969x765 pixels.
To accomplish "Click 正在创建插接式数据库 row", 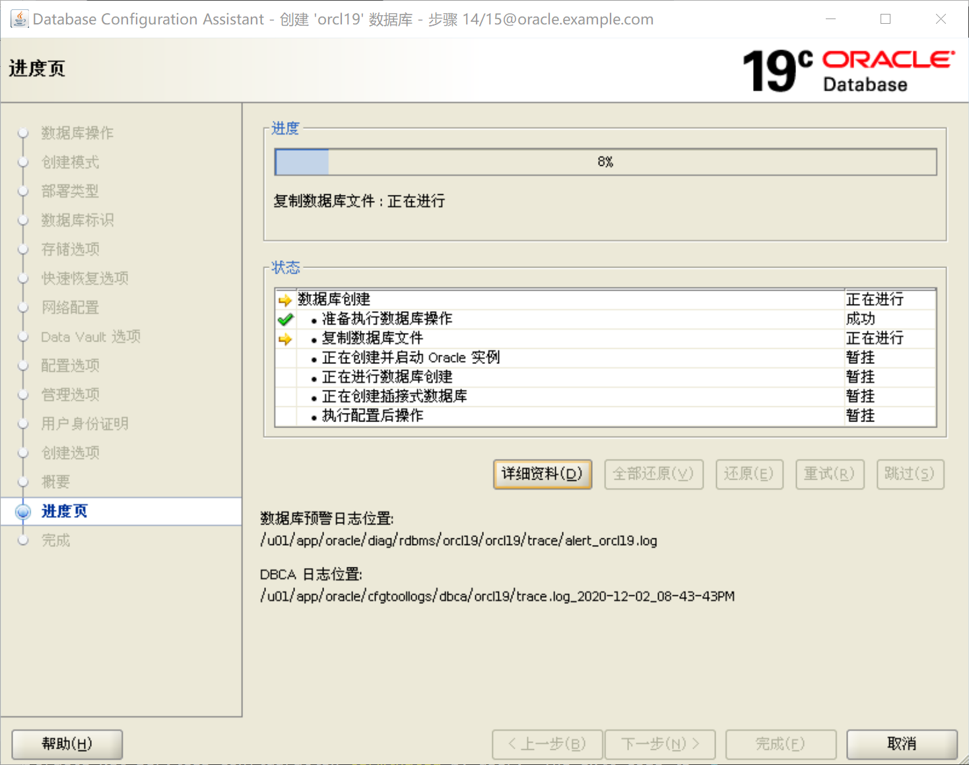I will click(x=605, y=396).
